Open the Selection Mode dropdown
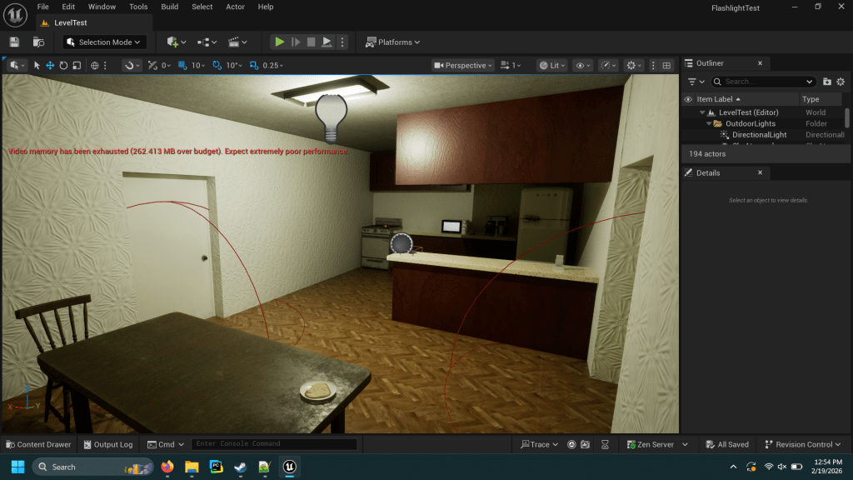Image resolution: width=853 pixels, height=480 pixels. click(105, 42)
